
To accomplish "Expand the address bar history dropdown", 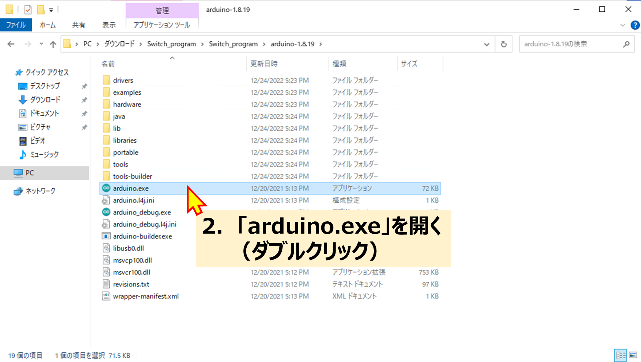I will [x=486, y=44].
